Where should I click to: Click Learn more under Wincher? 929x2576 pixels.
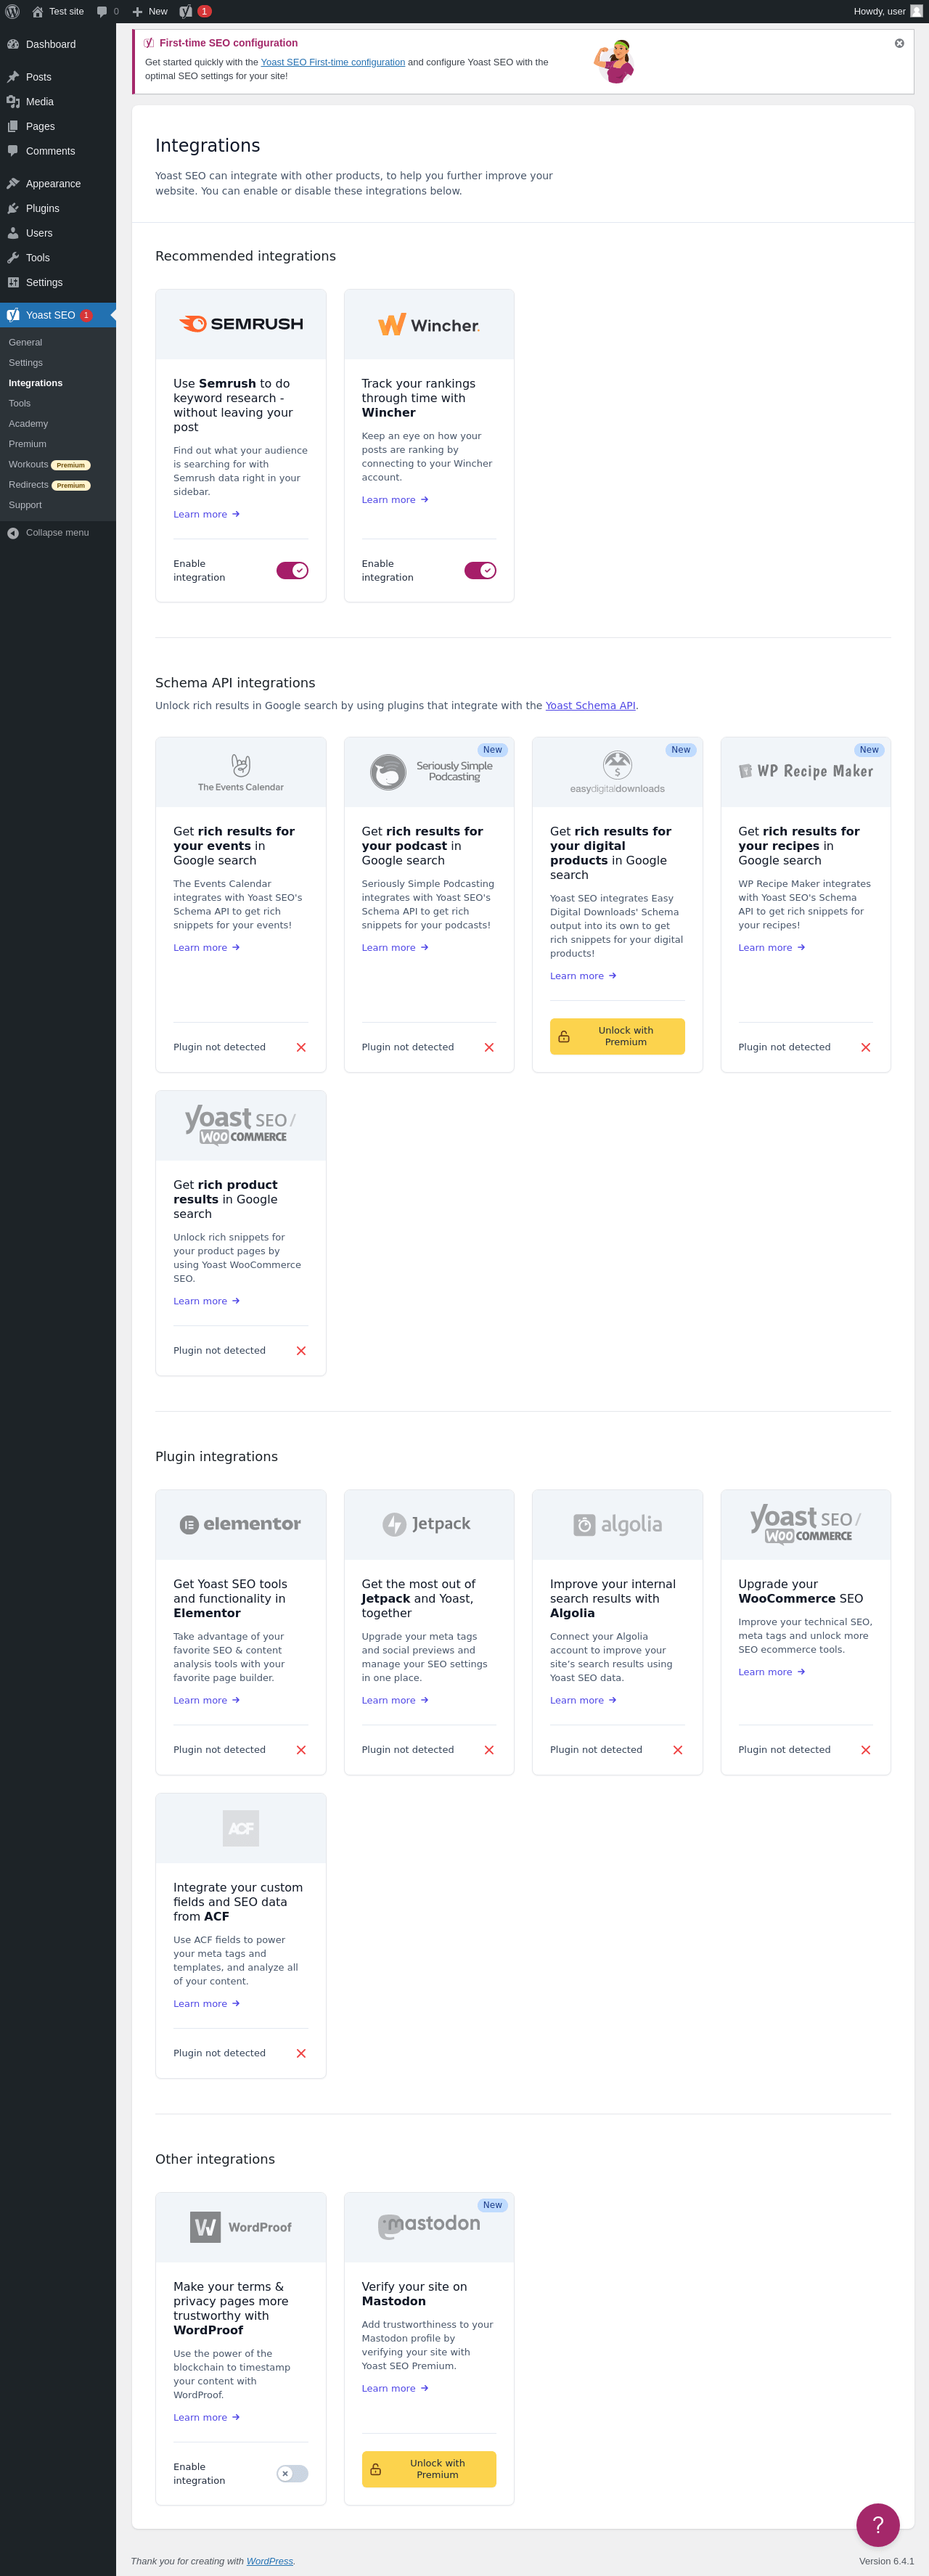point(394,500)
